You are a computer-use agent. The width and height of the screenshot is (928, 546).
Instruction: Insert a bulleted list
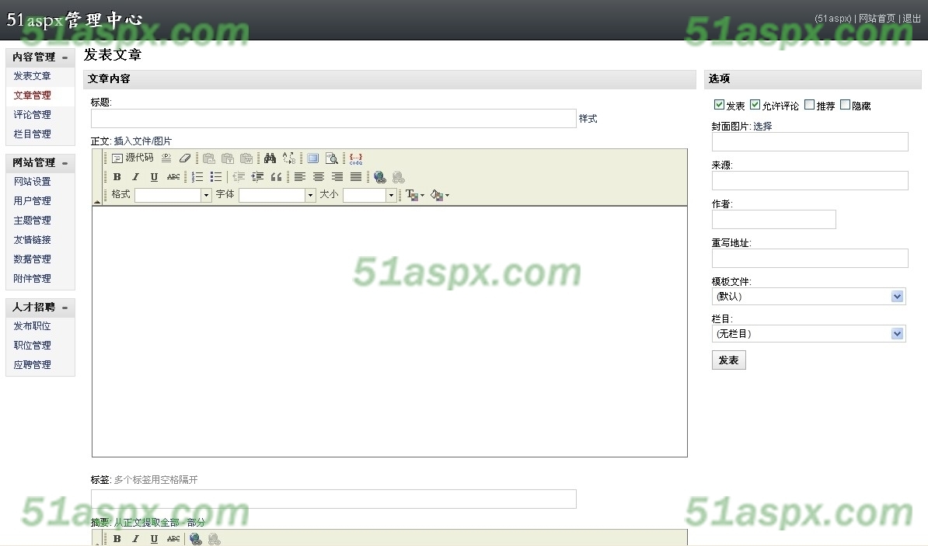tap(216, 176)
